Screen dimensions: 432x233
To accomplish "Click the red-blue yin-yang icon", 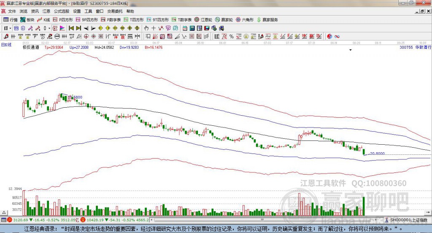I will point(329,36).
